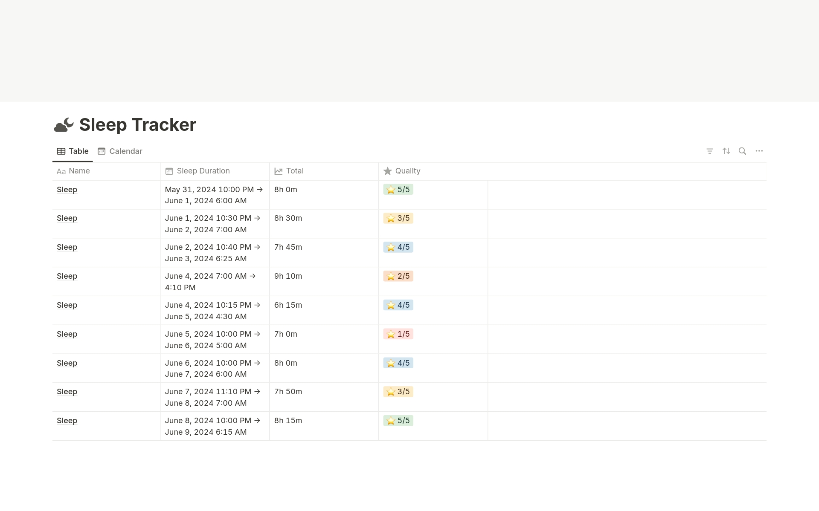This screenshot has height=511, width=819.
Task: Click the chart icon in the Total header
Action: 278,171
